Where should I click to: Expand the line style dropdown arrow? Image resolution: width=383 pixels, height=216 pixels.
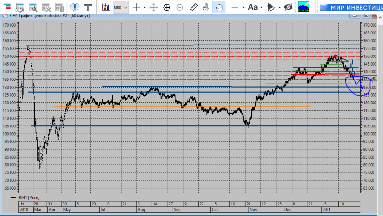(x=243, y=7)
